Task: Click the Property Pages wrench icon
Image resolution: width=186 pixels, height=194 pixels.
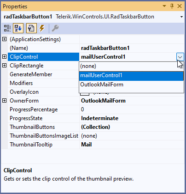Action: tap(55, 28)
